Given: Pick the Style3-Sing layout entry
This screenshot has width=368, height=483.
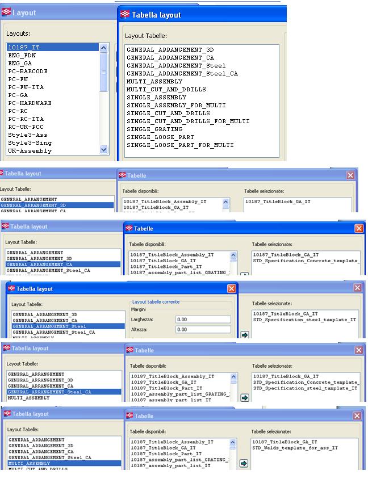Looking at the screenshot, I should coord(30,143).
